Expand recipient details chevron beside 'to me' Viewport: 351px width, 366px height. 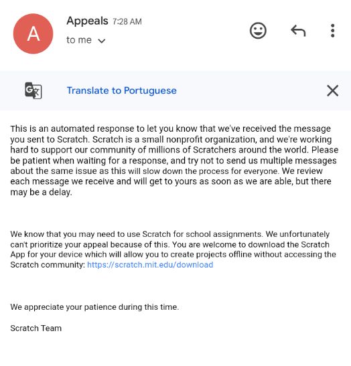[x=102, y=41]
